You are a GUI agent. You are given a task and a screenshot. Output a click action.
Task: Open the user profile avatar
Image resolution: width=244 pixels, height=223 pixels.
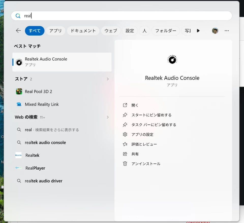[215, 31]
